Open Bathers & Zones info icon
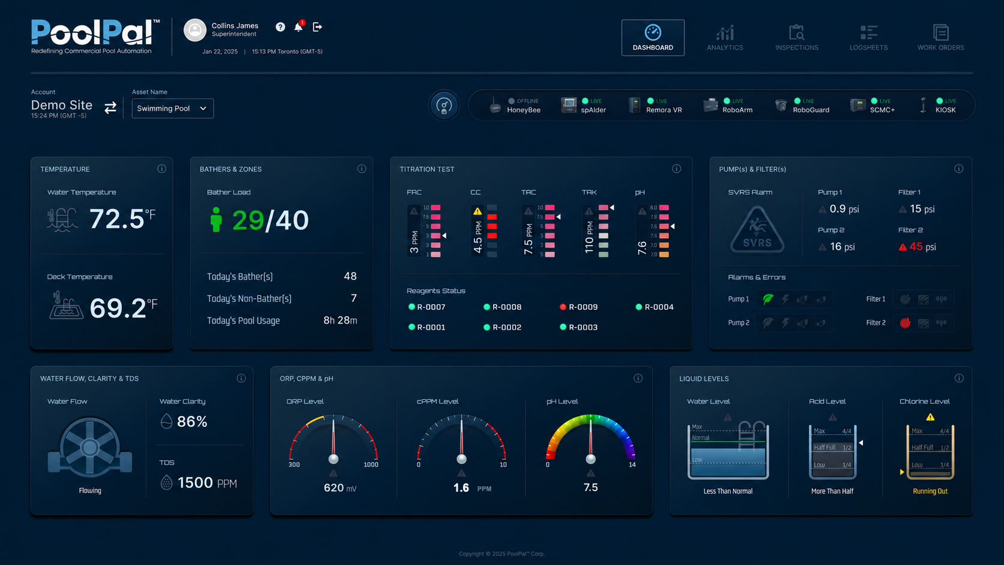 tap(361, 169)
